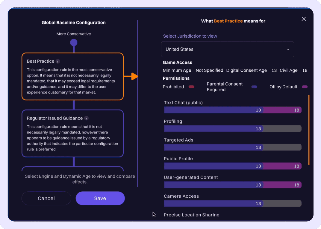This screenshot has height=229, width=321.
Task: Click the Camera Access permission bar
Action: (232, 204)
